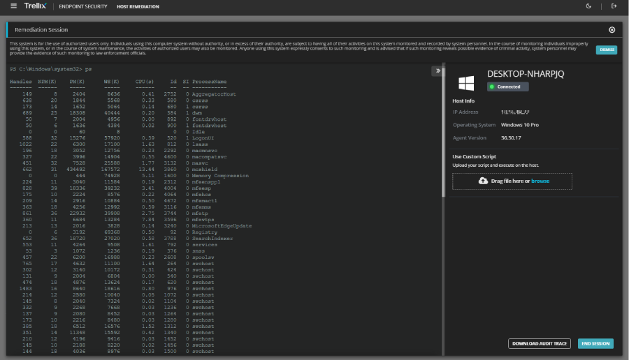The image size is (629, 360).
Task: Click the logout icon in header
Action: (x=614, y=6)
